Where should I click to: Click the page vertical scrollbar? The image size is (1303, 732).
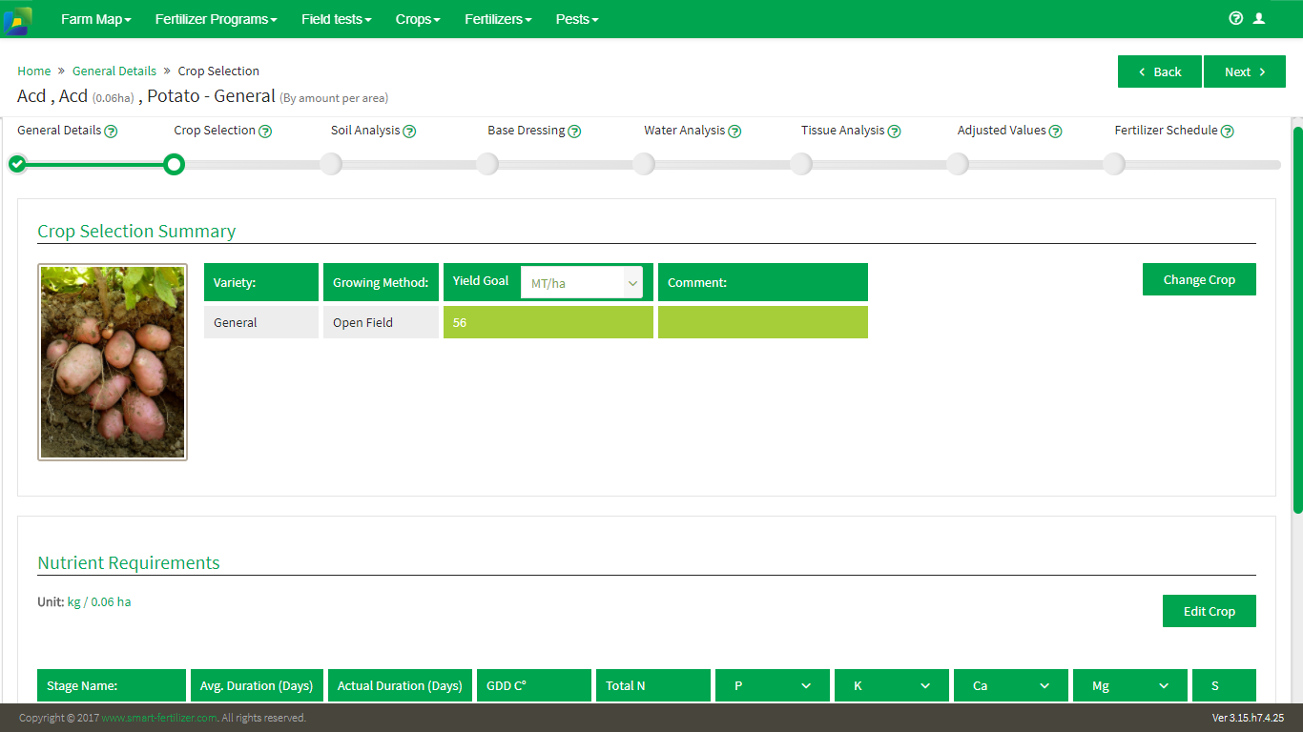pyautogui.click(x=1297, y=320)
